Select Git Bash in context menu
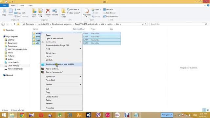This screenshot has height=118, width=210. (49, 60)
